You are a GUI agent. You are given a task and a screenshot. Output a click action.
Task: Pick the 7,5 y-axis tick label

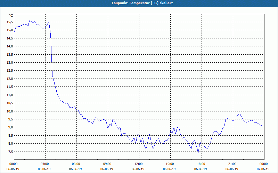tap(10, 152)
